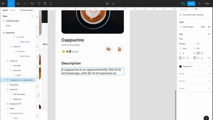Select the Comment tool
The image size is (213, 120).
[x=51, y=4]
